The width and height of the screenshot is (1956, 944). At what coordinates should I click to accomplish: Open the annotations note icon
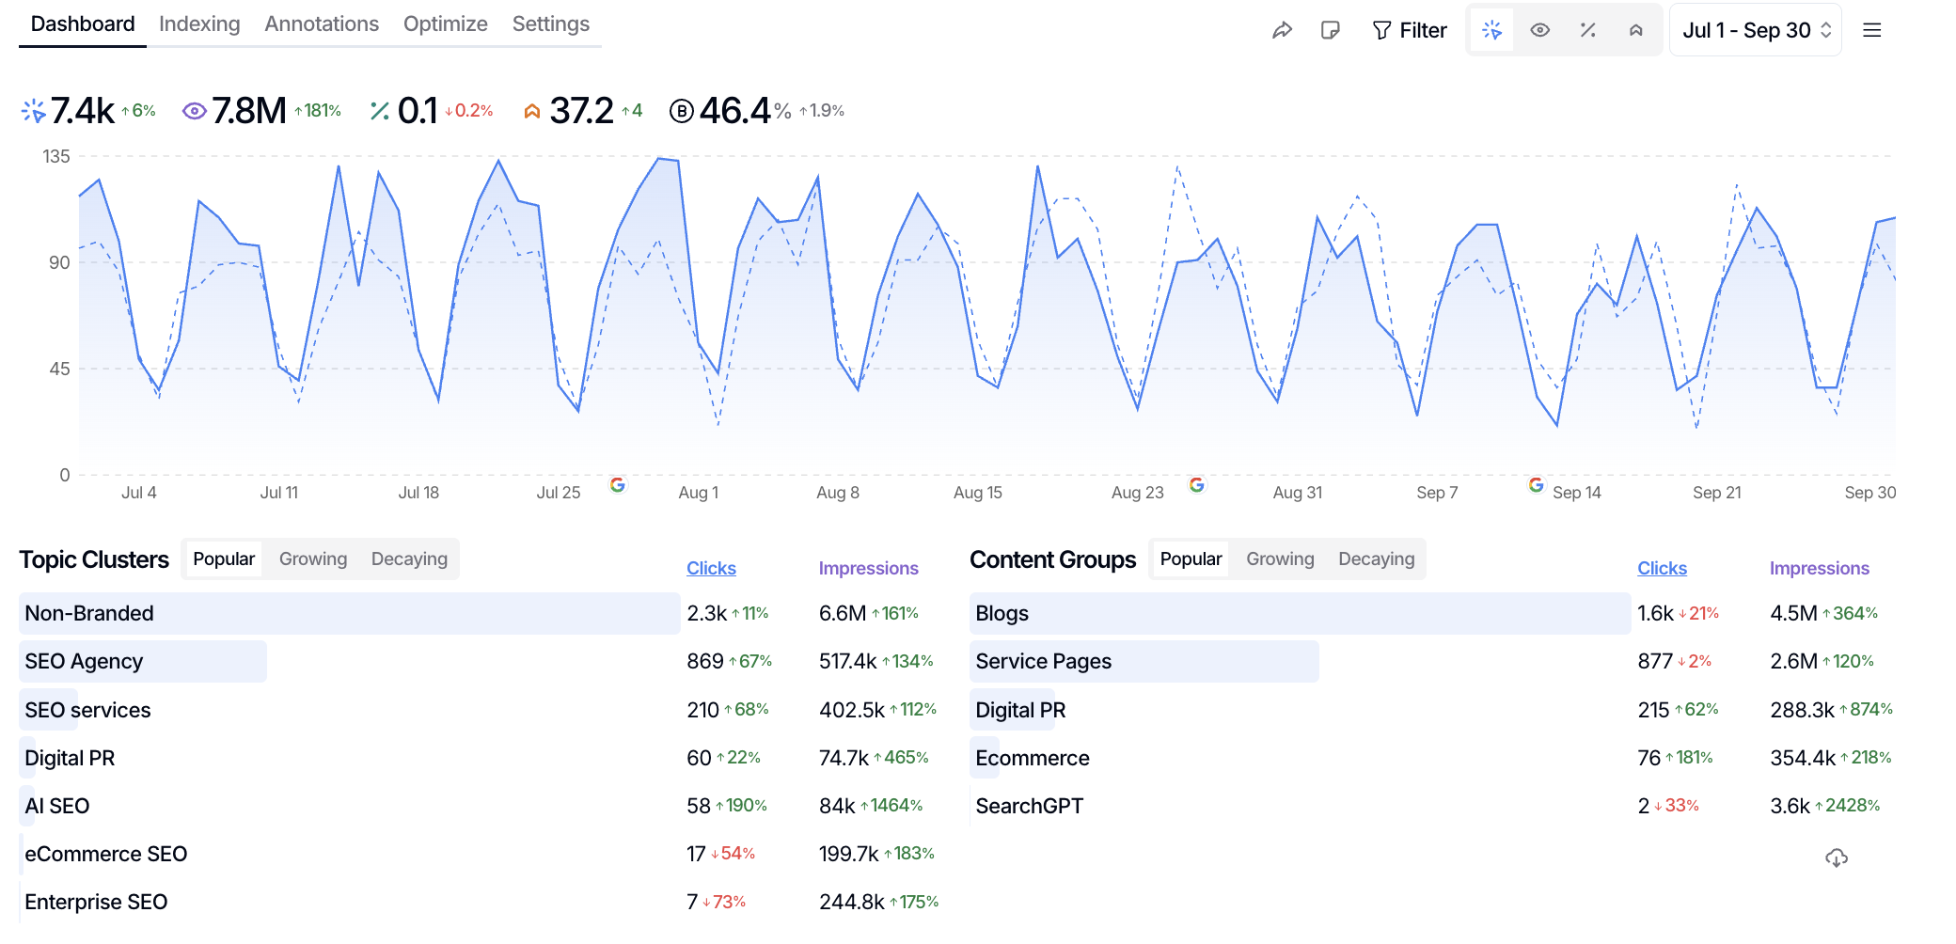click(x=1331, y=29)
